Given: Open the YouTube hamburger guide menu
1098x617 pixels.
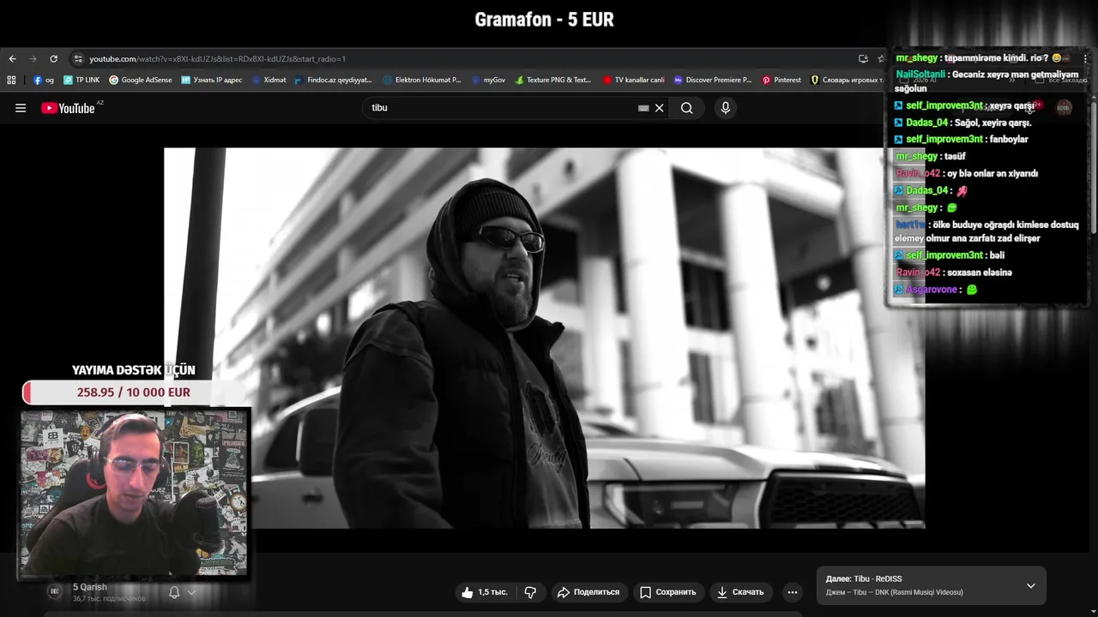Looking at the screenshot, I should tap(21, 108).
